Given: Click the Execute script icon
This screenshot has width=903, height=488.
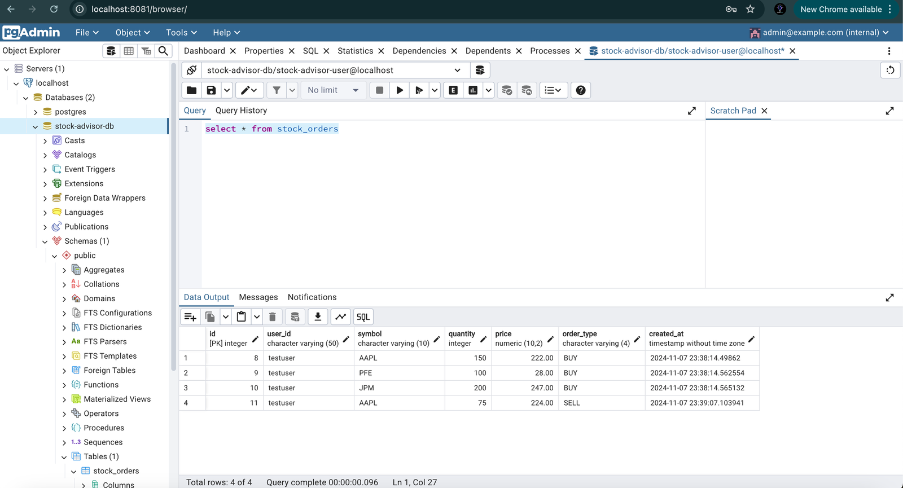Looking at the screenshot, I should pos(419,90).
